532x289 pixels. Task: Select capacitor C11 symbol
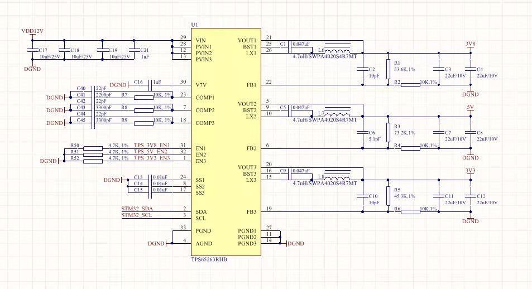pos(439,196)
